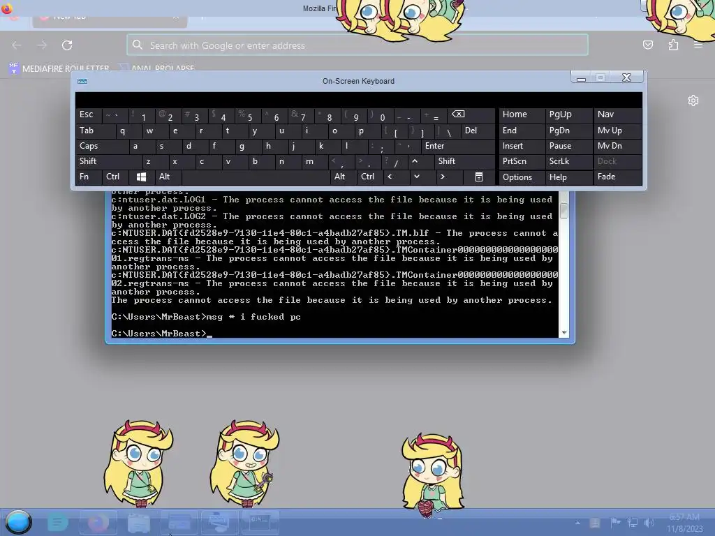Reload the Firefox page
Image resolution: width=715 pixels, height=536 pixels.
[67, 45]
